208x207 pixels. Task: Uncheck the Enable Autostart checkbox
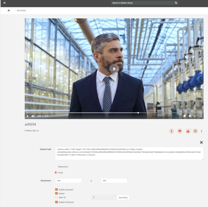point(56,190)
